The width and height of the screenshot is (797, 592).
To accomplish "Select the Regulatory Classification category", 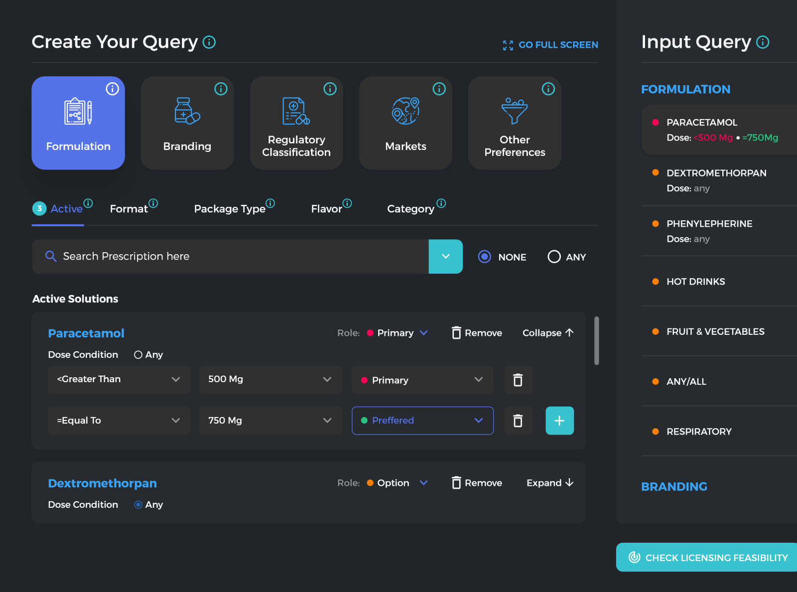I will click(x=296, y=123).
